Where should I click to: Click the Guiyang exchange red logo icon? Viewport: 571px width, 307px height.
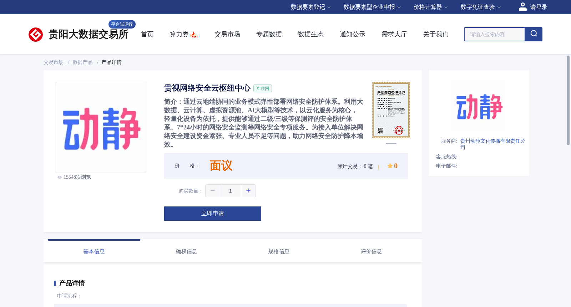(36, 35)
